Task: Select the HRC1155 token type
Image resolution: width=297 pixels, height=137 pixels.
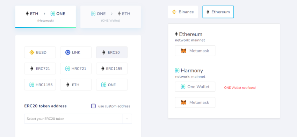Action: coord(40,85)
